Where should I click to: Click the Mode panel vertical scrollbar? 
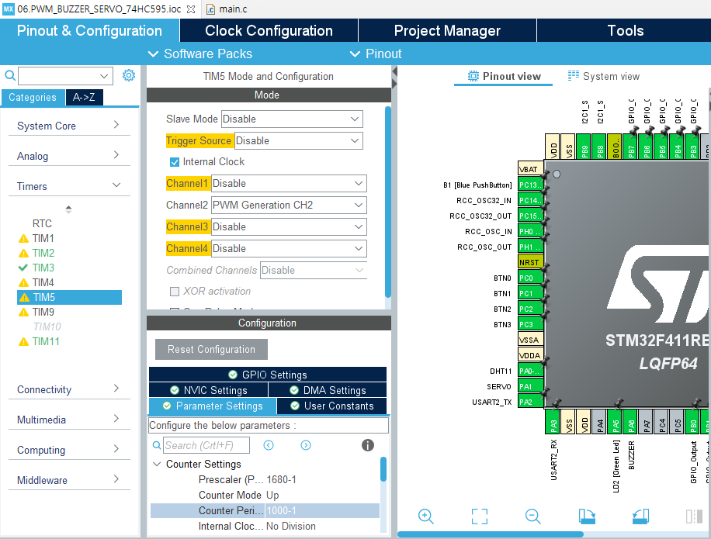387,202
